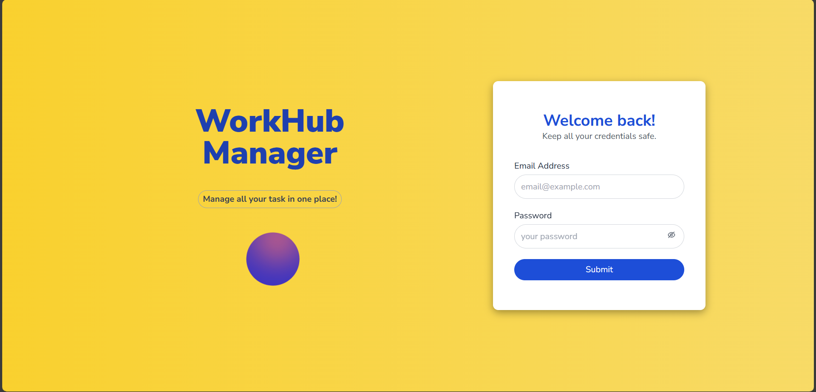The image size is (816, 392).
Task: Click the 'email@example.com' placeholder text
Action: 560,187
